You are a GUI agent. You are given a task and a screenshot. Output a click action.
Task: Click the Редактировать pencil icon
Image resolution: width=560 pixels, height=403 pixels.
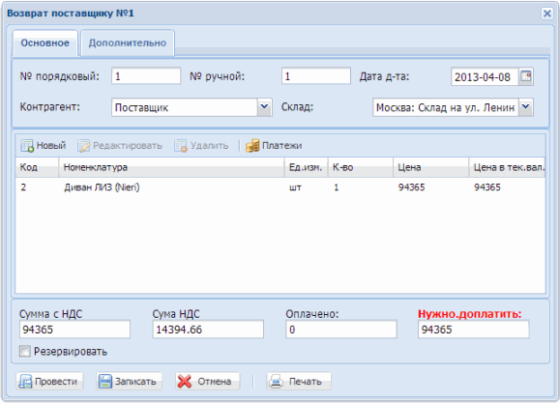[84, 146]
